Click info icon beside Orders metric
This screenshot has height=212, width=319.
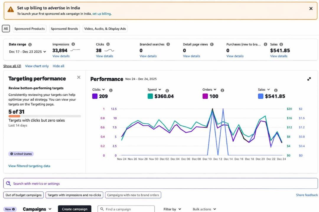(222, 90)
